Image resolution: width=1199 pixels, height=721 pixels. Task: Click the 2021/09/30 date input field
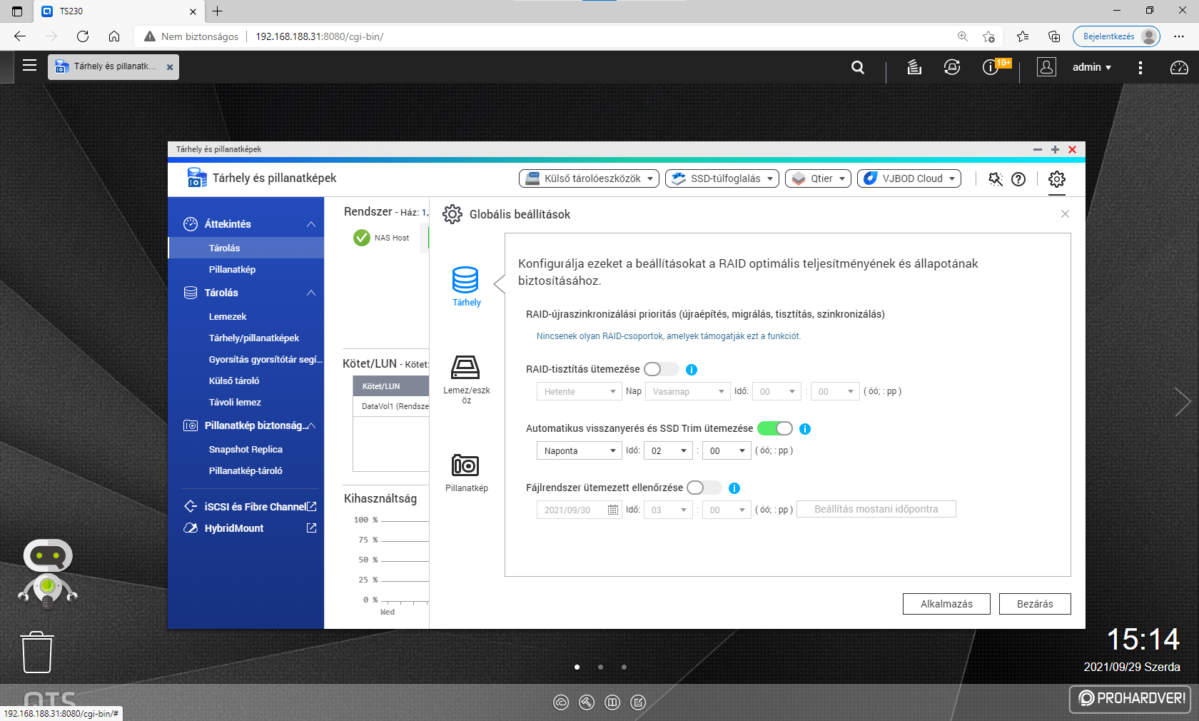point(579,510)
